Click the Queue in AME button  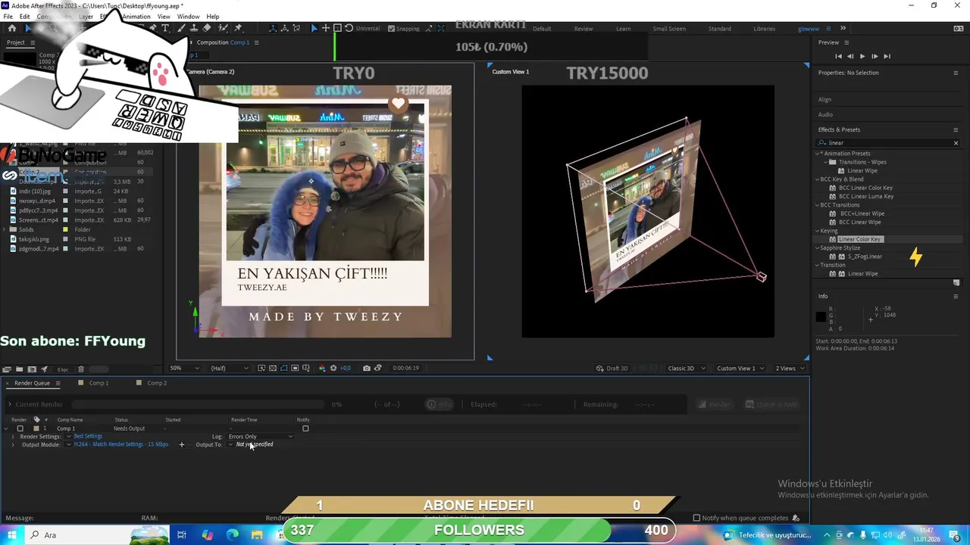click(771, 404)
